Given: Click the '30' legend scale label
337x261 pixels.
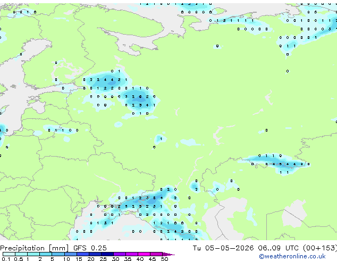Looking at the screenshot, I should (x=116, y=259).
